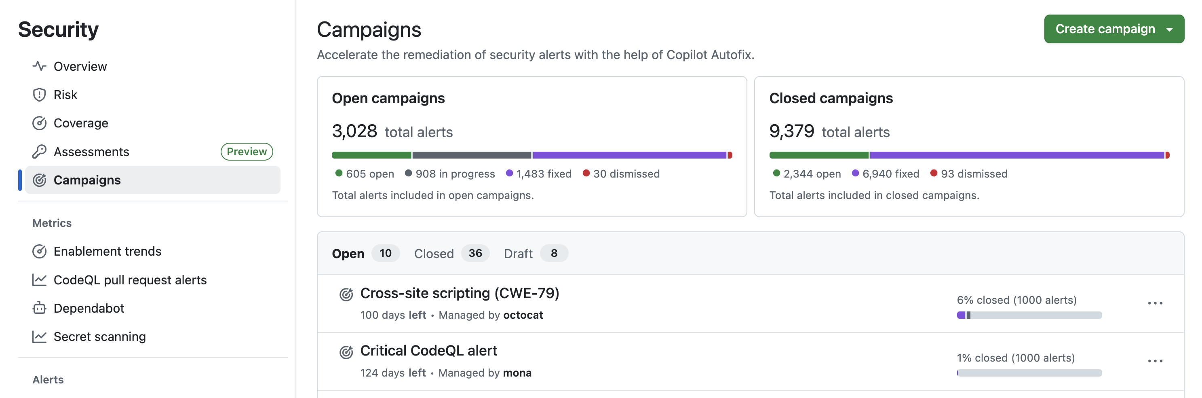
Task: Click the Secret scanning graph icon
Action: pos(39,337)
